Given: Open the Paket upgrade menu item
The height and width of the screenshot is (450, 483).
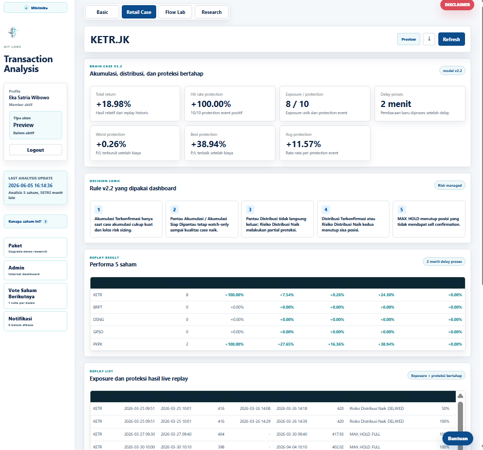Looking at the screenshot, I should 35,248.
